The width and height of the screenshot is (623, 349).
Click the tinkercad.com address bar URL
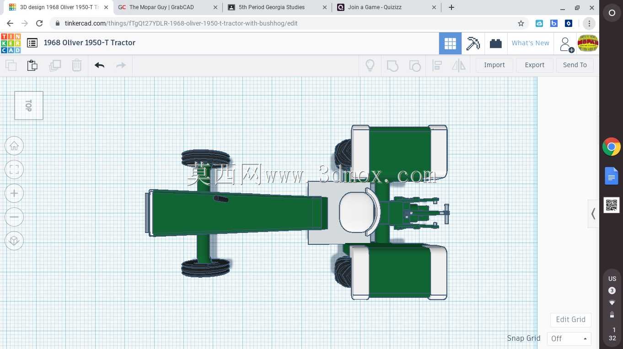(181, 23)
